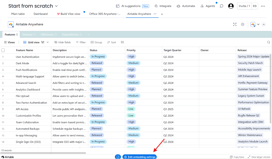Tick the select-all records checkbox
The image size is (272, 159).
[3, 50]
